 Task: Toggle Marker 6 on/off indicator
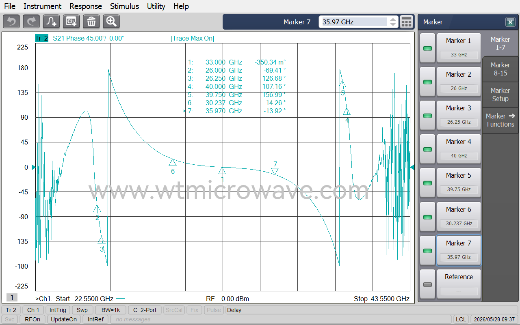[427, 217]
